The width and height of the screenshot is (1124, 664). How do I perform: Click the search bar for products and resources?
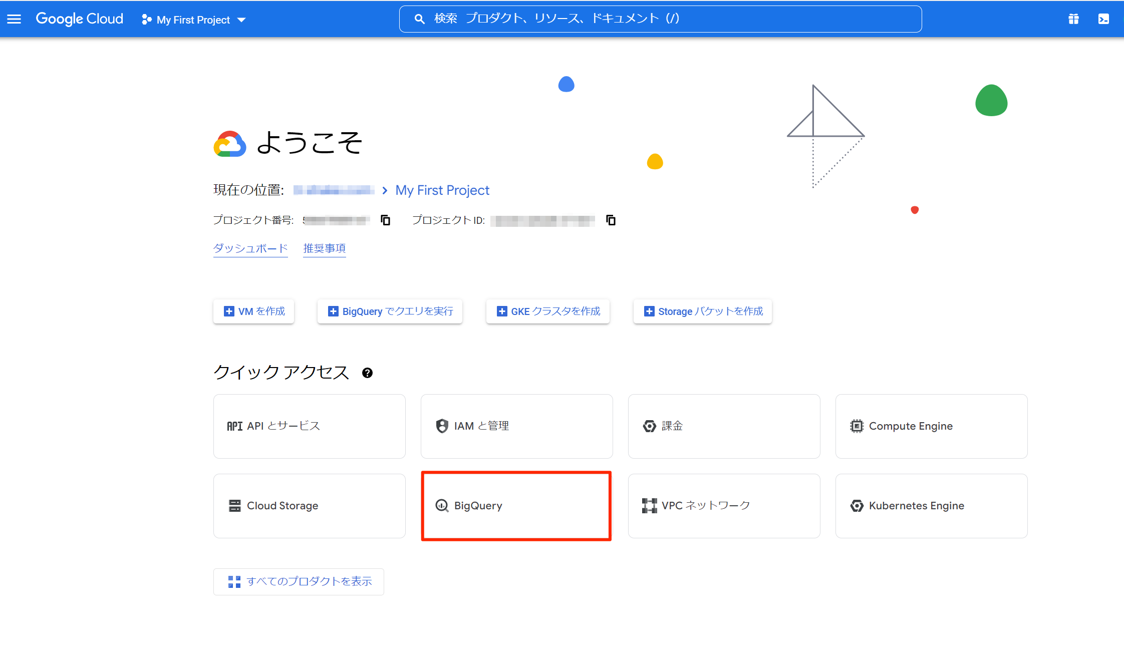pyautogui.click(x=660, y=19)
